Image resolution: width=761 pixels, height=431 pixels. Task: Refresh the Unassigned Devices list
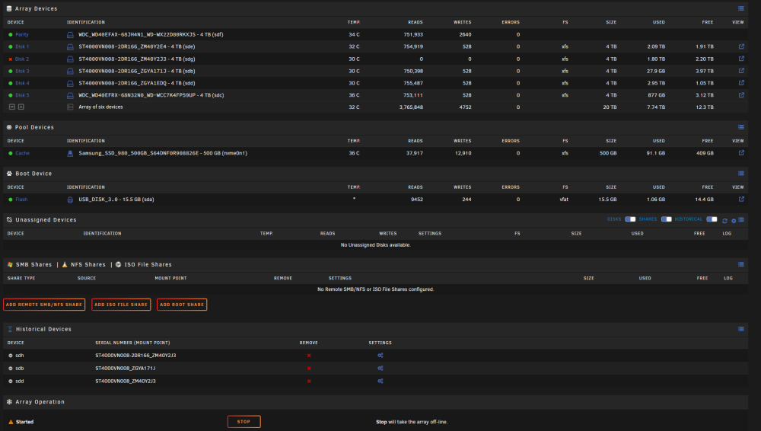tap(724, 221)
